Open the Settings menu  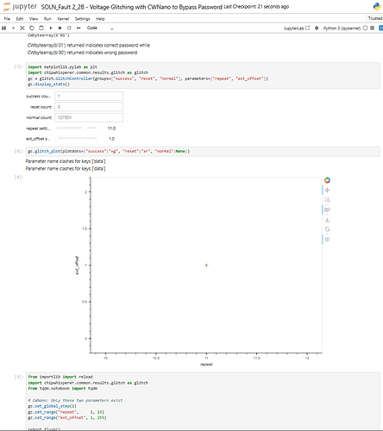point(82,19)
